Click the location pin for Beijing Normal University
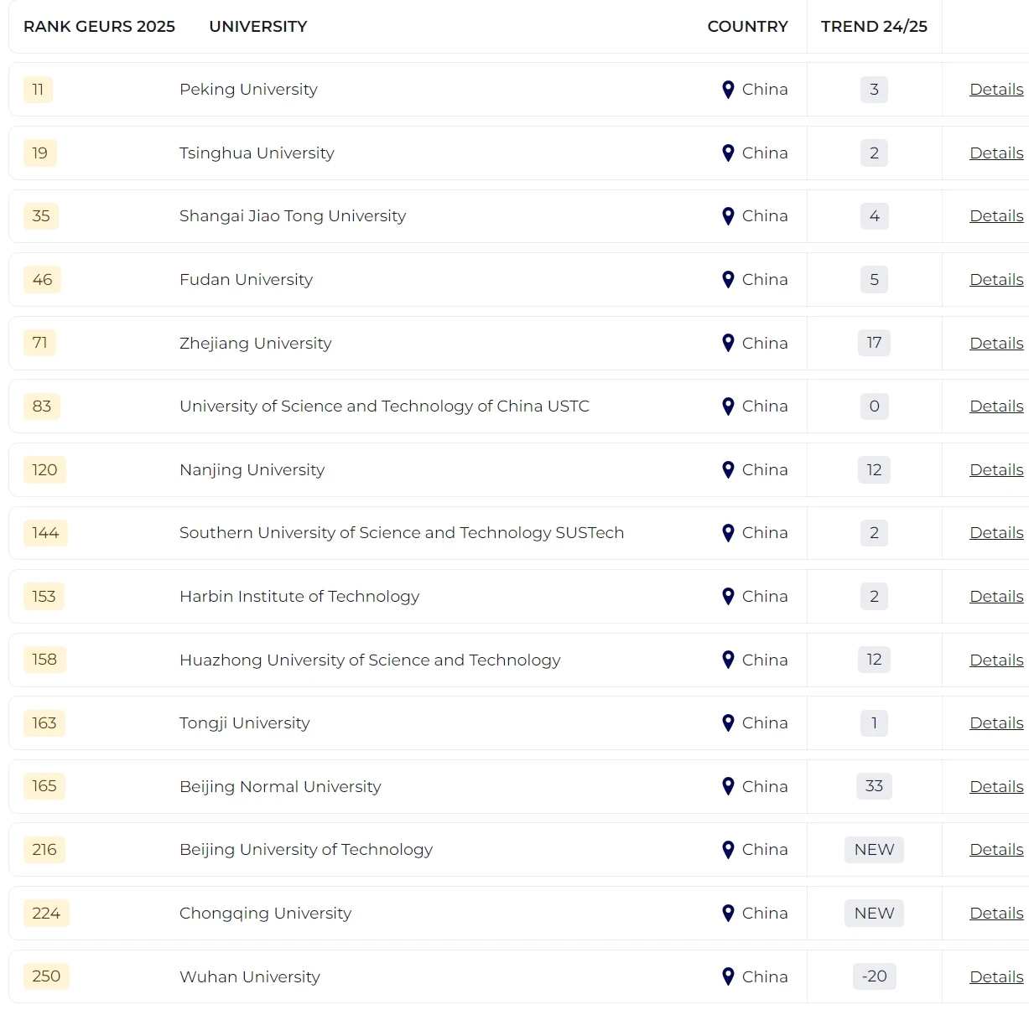 [729, 786]
